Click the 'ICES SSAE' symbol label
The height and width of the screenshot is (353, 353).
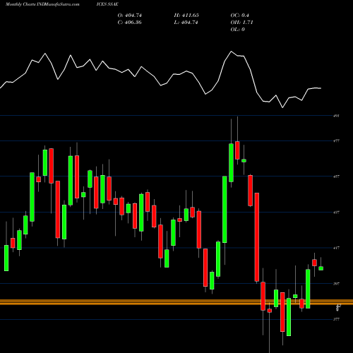(107, 4)
